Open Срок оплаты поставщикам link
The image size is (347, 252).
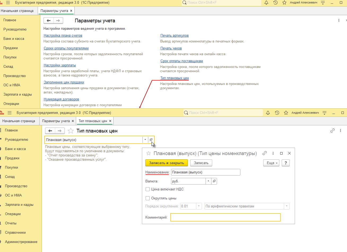pyautogui.click(x=182, y=61)
